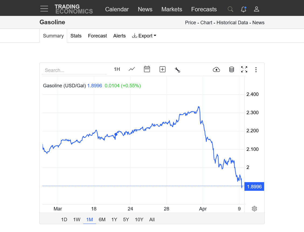The image size is (304, 232).
Task: Select the 1W time range
Action: pos(77,220)
